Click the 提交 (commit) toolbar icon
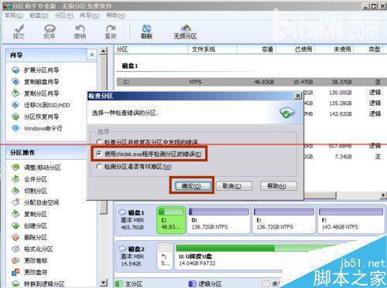Viewport: 387px width, 288px height. pos(19,32)
